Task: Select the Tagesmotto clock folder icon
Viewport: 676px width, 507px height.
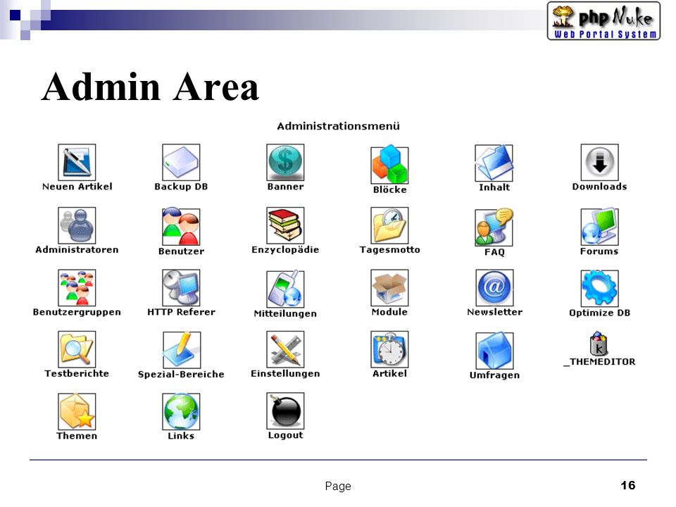Action: pyautogui.click(x=389, y=225)
